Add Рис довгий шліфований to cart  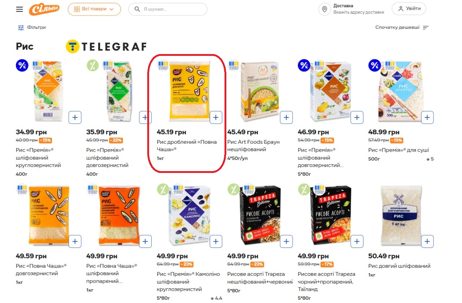(427, 241)
